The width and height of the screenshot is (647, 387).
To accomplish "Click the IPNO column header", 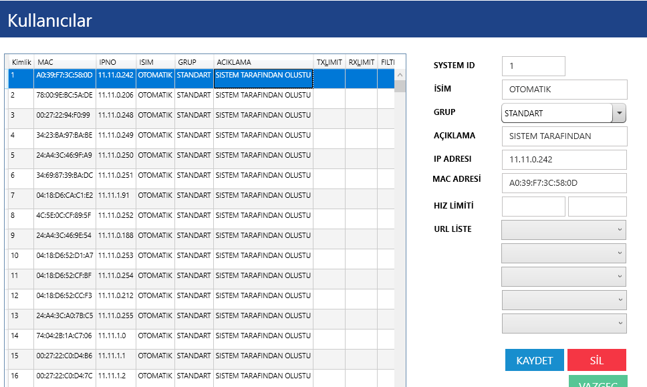I will pyautogui.click(x=116, y=62).
